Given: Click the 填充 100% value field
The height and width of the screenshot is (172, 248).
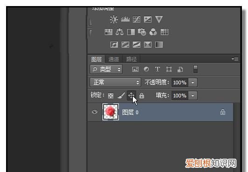Looking at the screenshot, I should (180, 96).
